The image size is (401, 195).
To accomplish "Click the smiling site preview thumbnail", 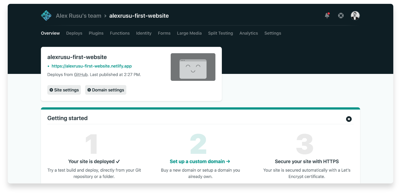I will coord(193,67).
